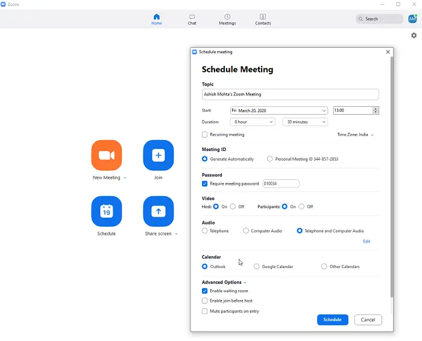
Task: Click the Search field
Action: click(379, 19)
